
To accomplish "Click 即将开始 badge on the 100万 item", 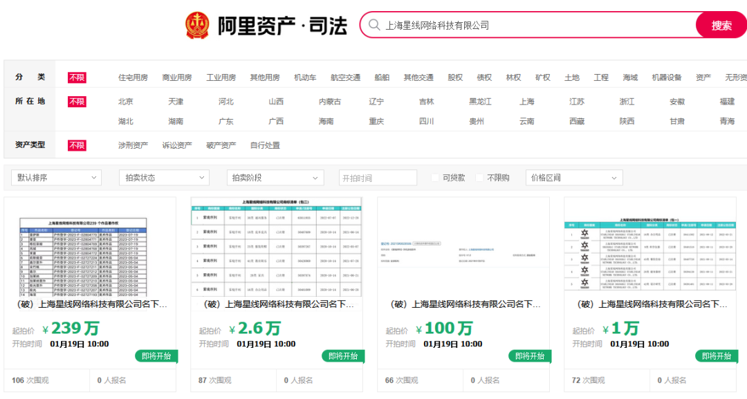I will point(530,356).
